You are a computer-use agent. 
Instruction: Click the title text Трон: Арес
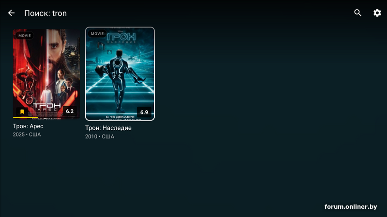click(x=28, y=126)
